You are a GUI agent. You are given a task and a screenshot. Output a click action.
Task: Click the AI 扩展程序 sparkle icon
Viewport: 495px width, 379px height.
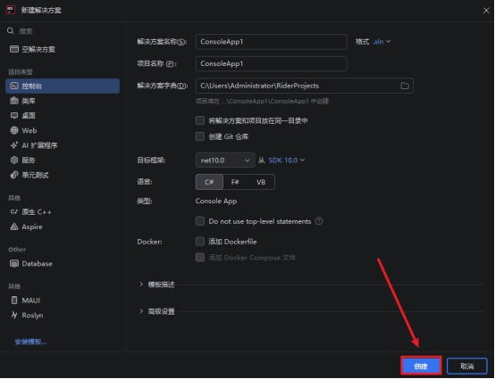tap(14, 145)
